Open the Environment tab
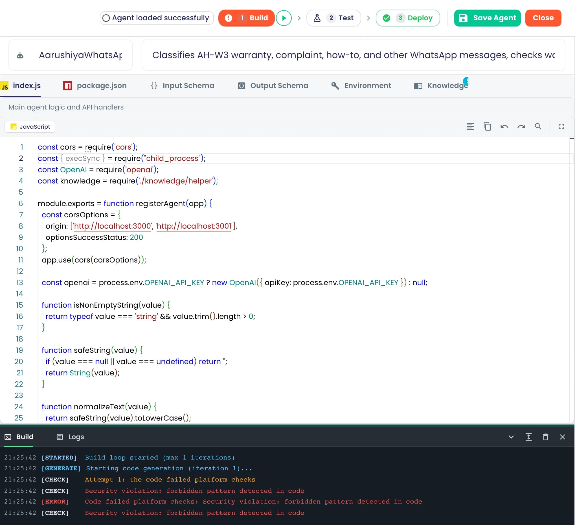The image size is (575, 525). coord(361,86)
